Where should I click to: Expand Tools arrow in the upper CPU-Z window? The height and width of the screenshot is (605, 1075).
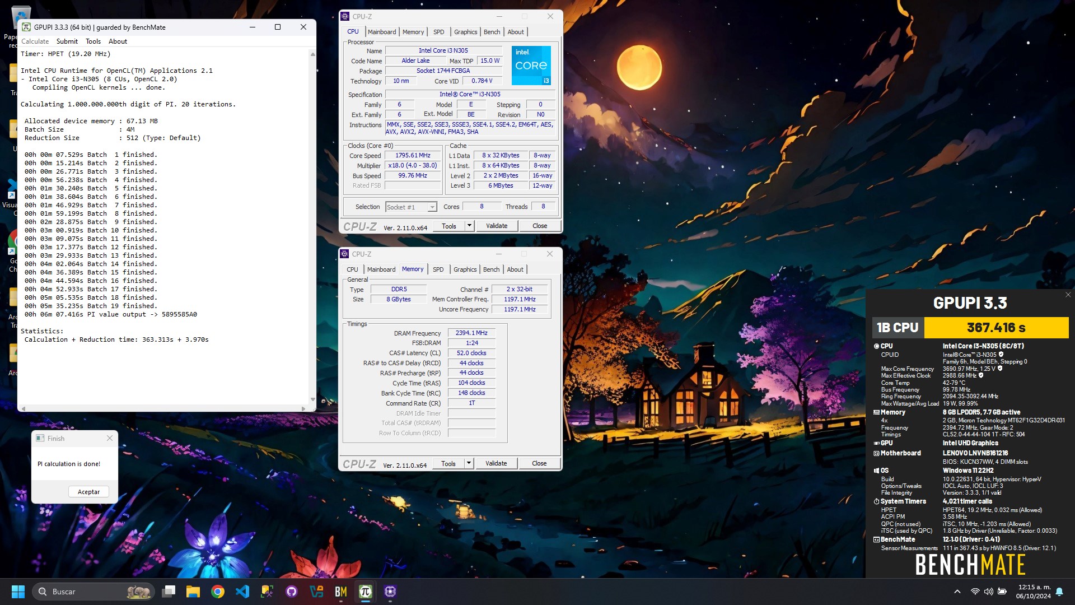(x=469, y=226)
